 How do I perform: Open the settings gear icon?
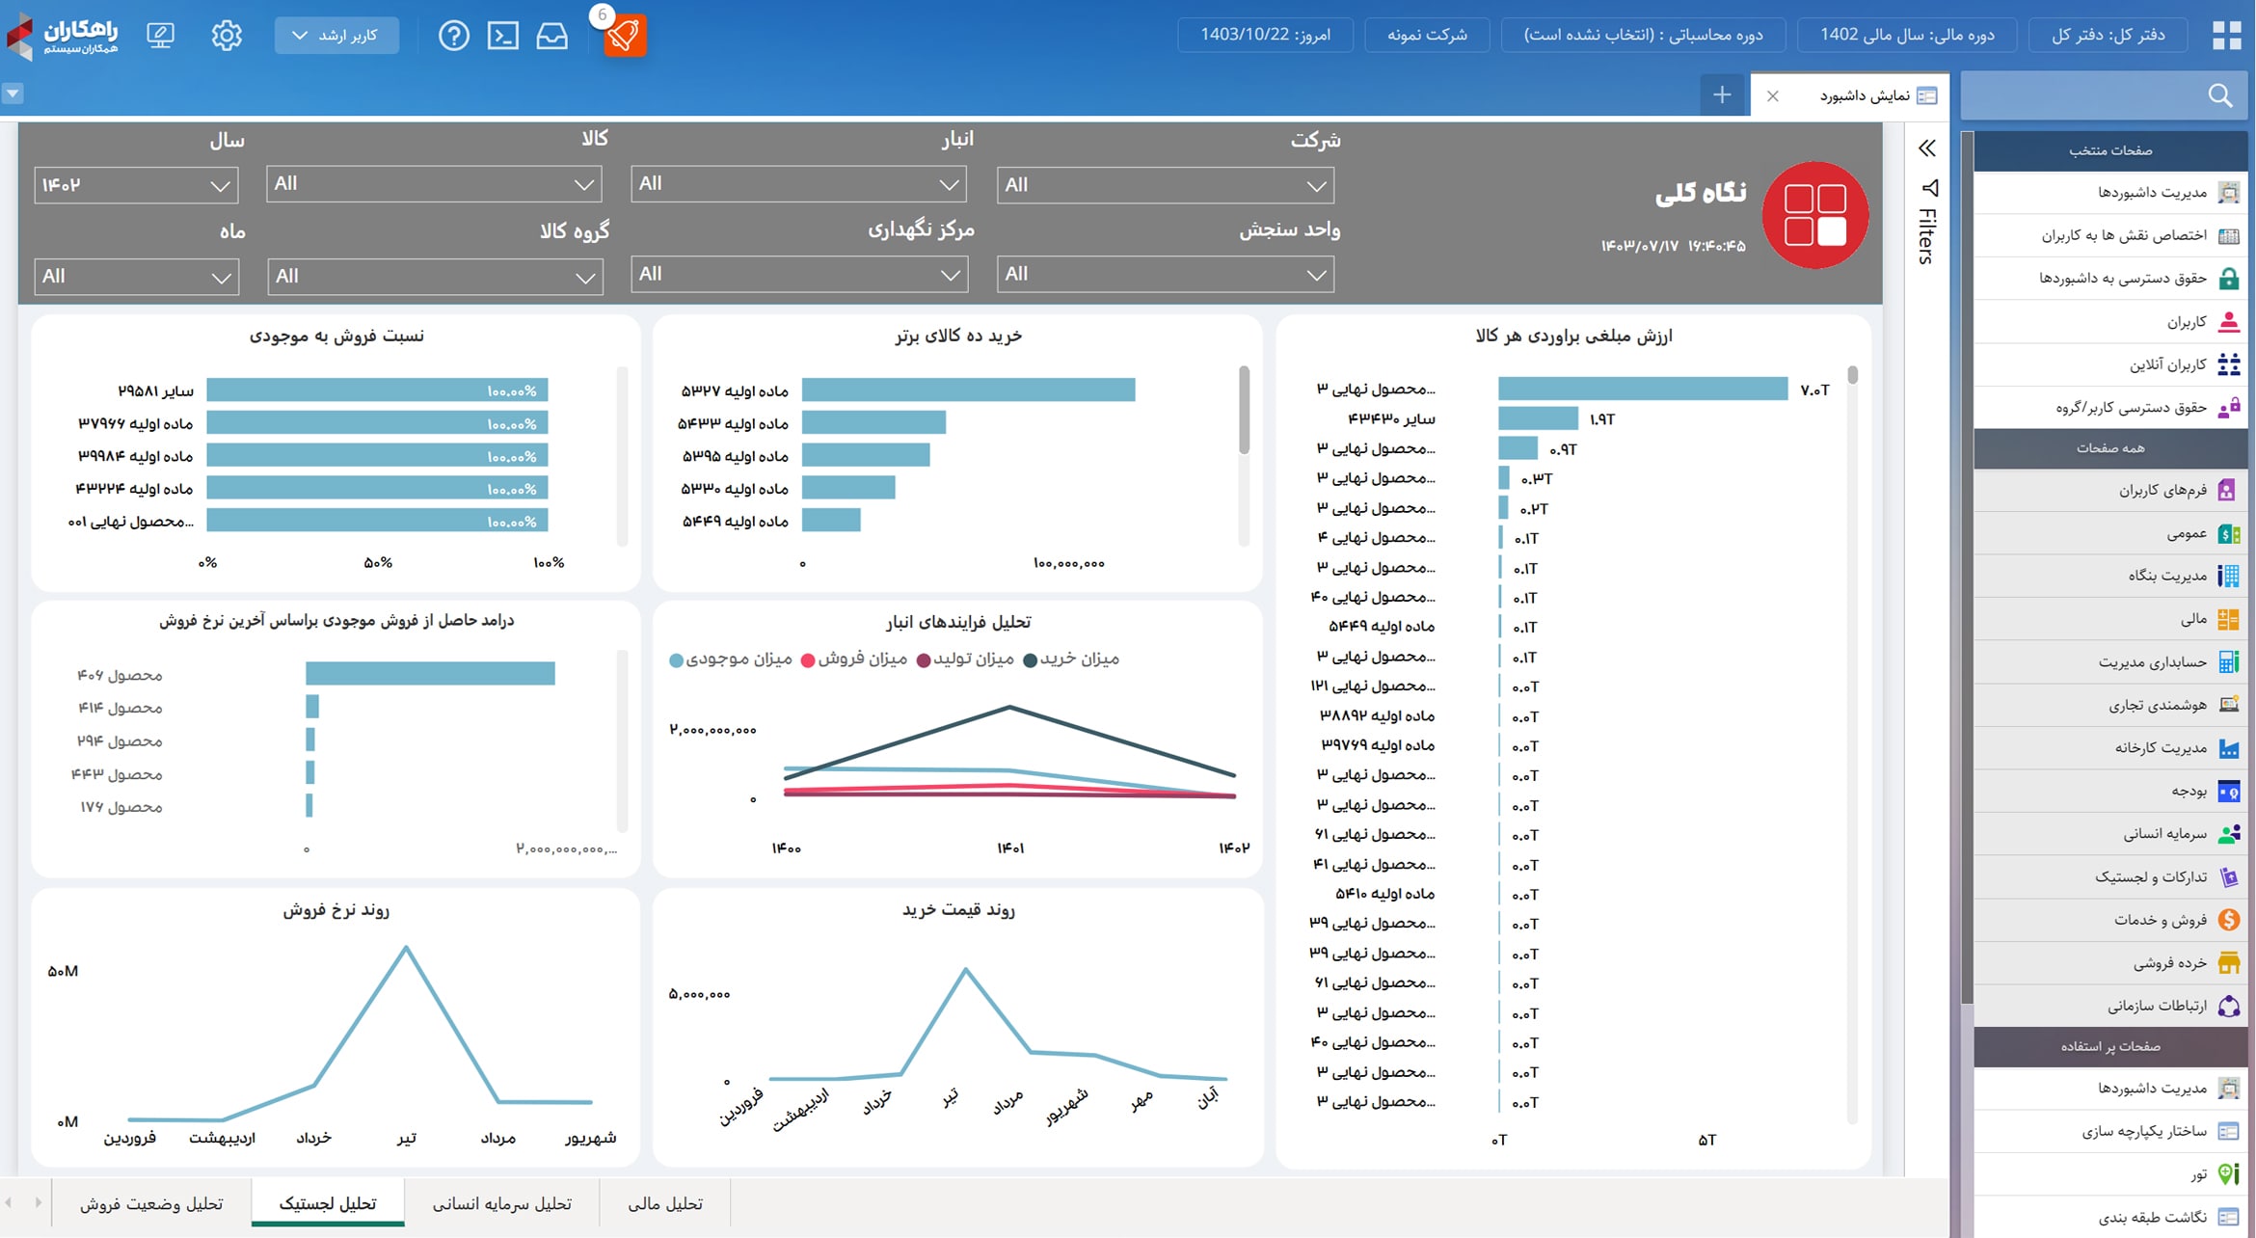pos(227,36)
